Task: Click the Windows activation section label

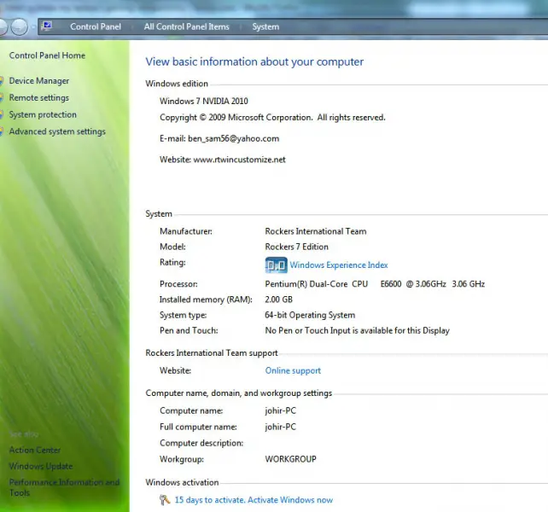Action: [182, 482]
